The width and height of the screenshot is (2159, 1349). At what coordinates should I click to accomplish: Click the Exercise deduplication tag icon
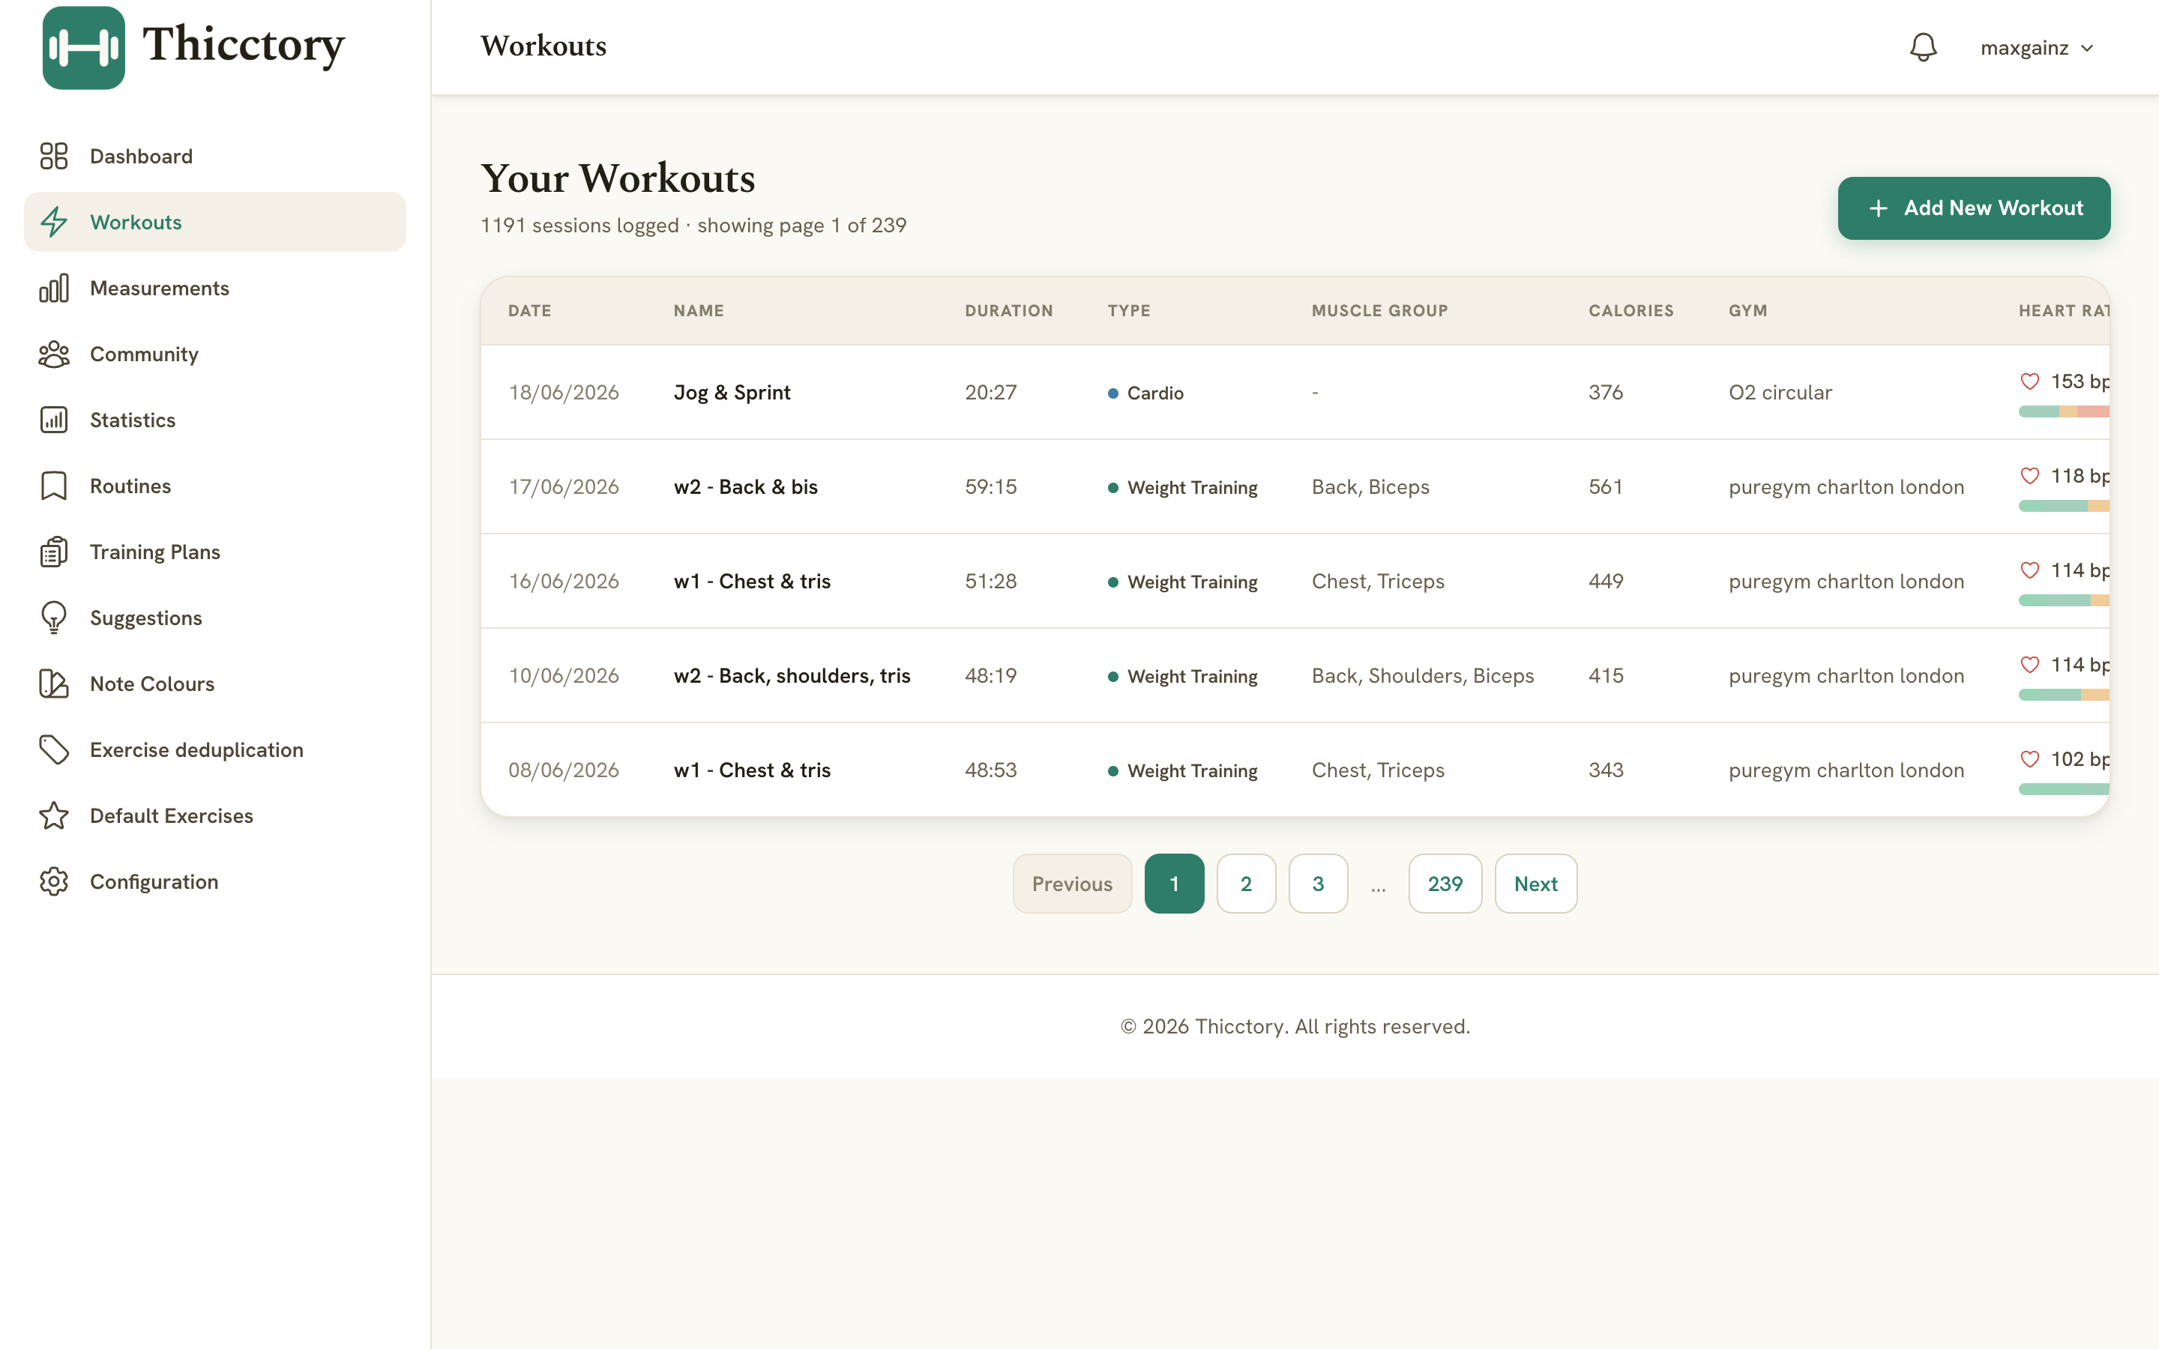pos(53,750)
